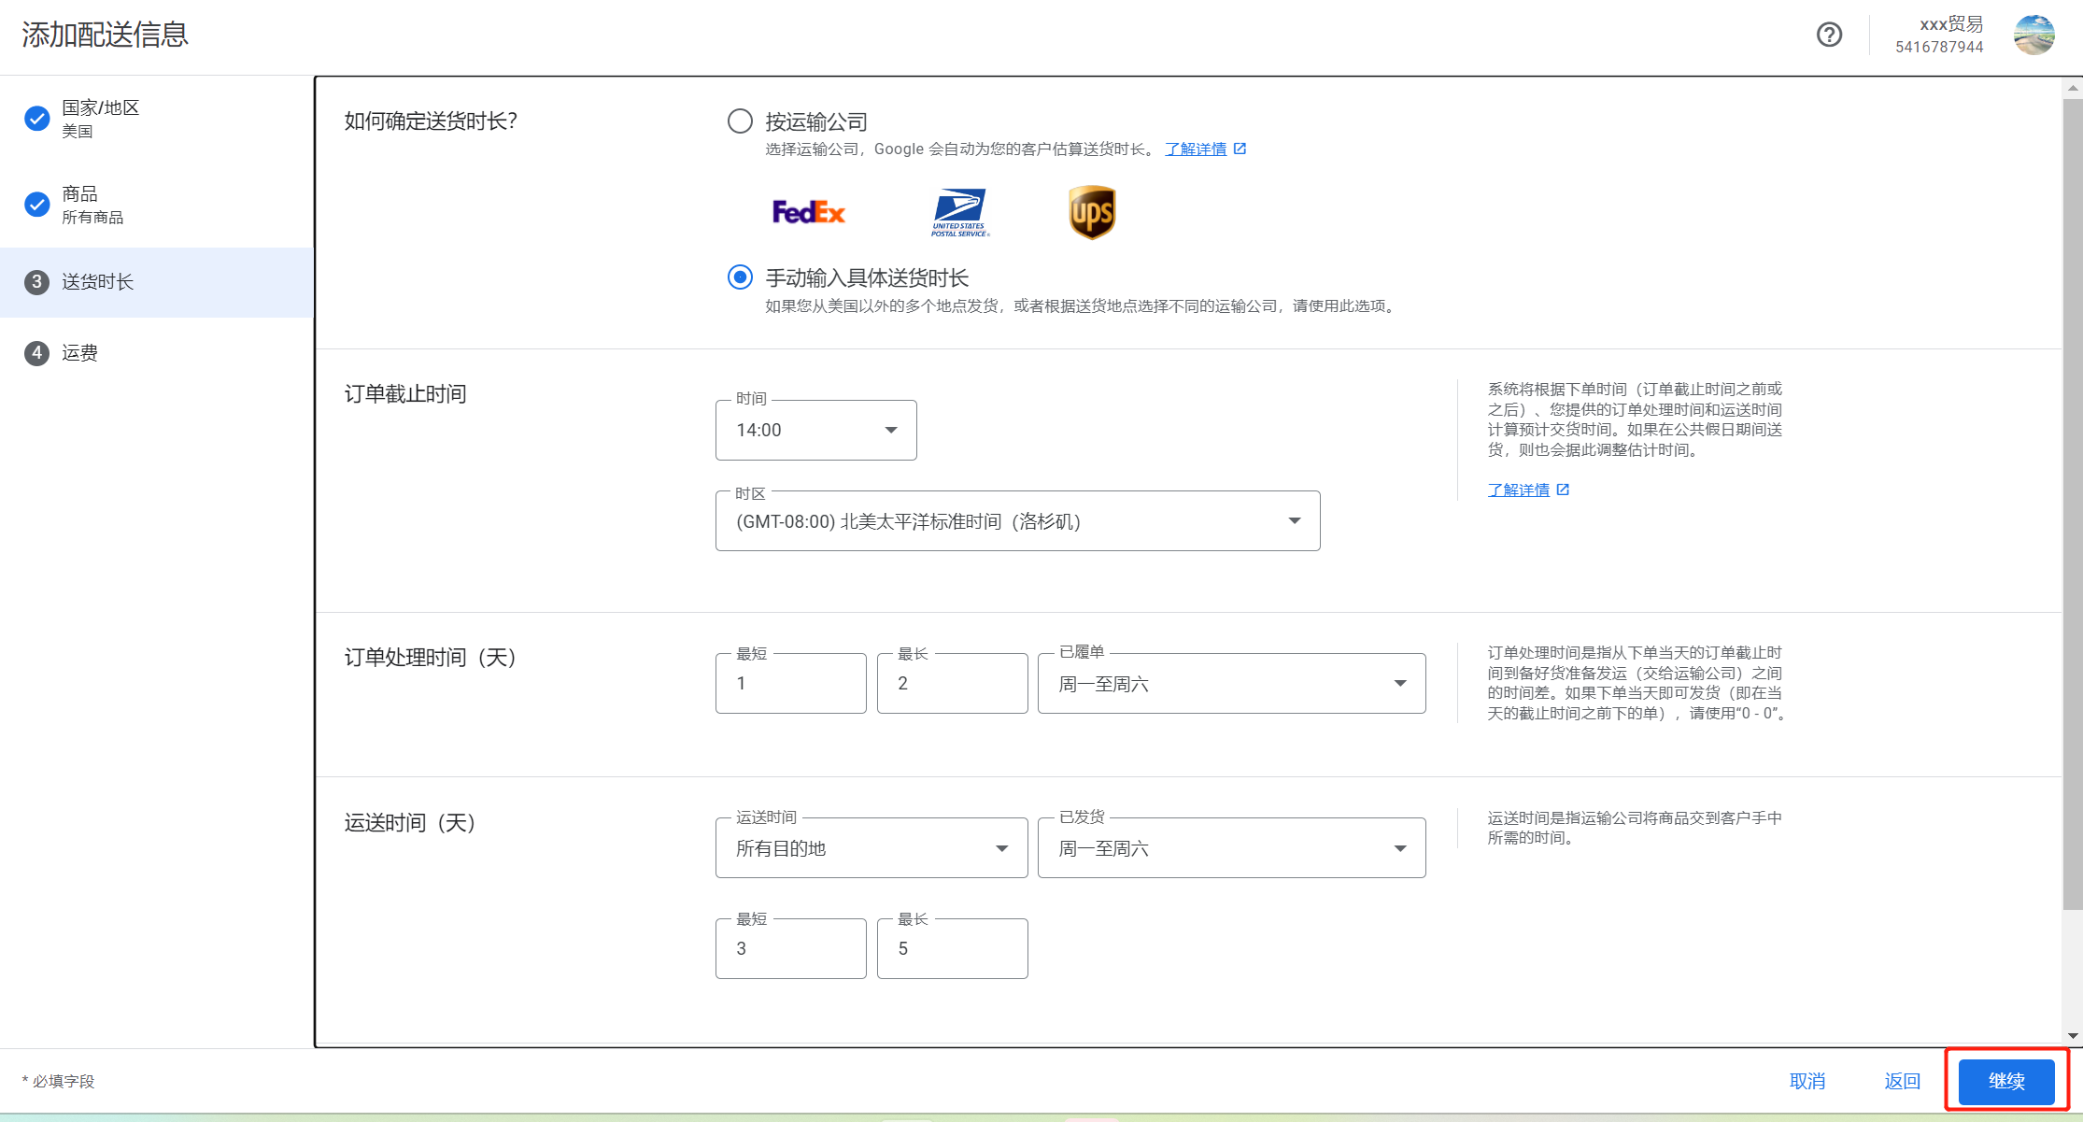Click the USPS carrier logo
2083x1122 pixels.
(960, 213)
